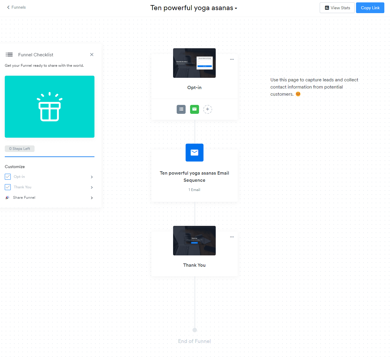Uncheck the Thank You checklist item
The height and width of the screenshot is (357, 390).
point(8,187)
